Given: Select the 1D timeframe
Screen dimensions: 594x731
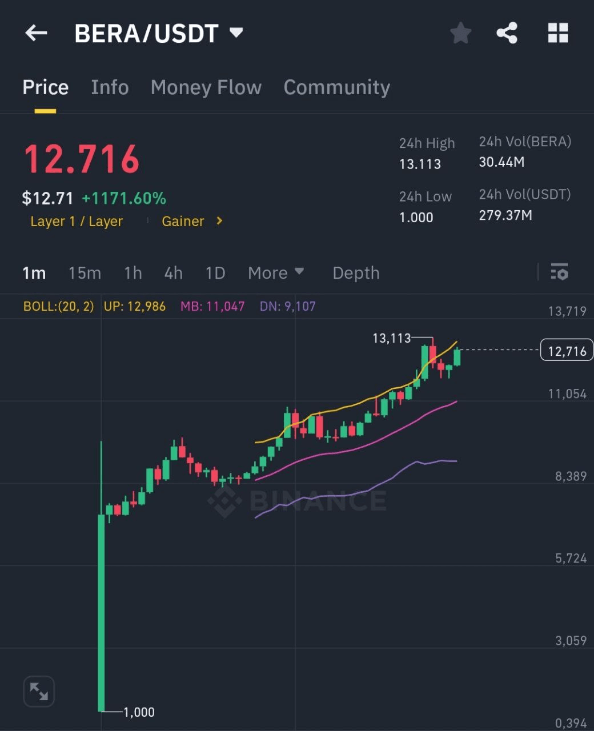Looking at the screenshot, I should 215,273.
